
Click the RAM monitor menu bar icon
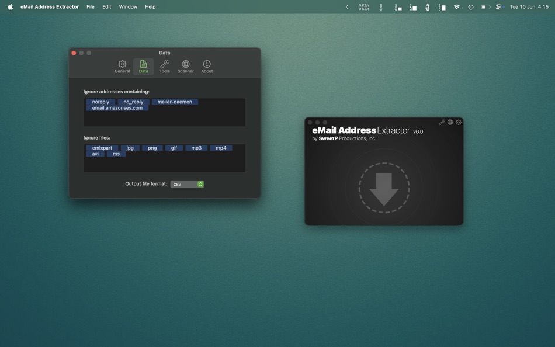pyautogui.click(x=412, y=7)
